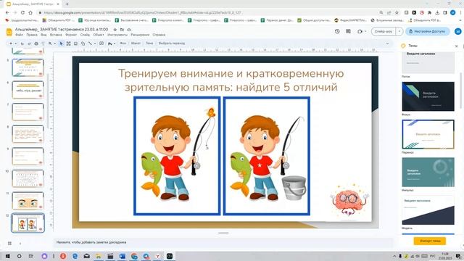This screenshot has height=261, width=464.
Task: Select slide 11 thumbnail with eyes
Action: click(x=28, y=201)
